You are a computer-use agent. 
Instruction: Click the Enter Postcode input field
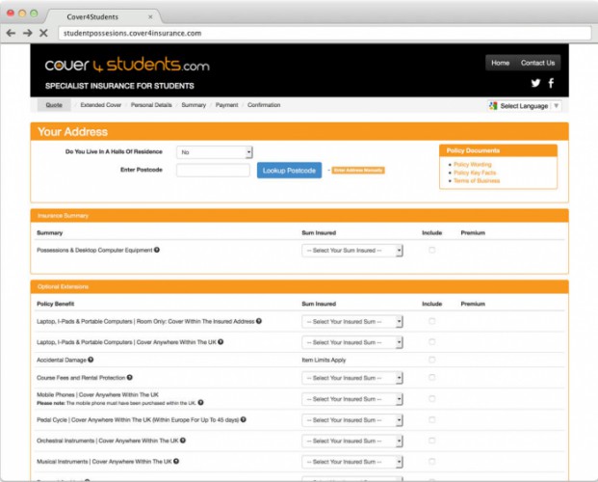(x=213, y=170)
